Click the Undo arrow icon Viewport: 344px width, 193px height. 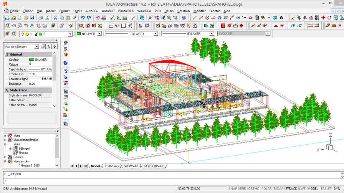click(x=83, y=18)
